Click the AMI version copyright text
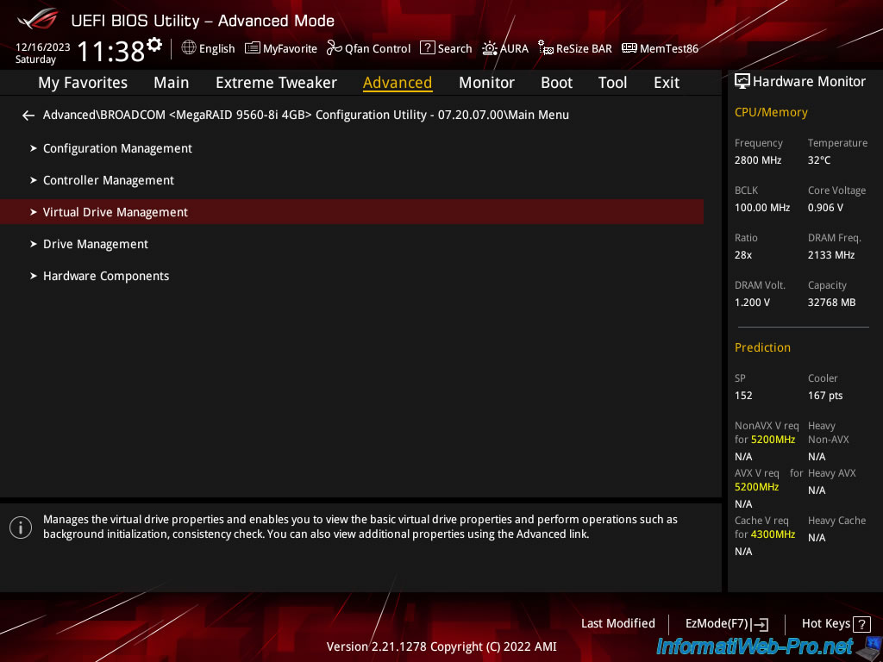Image resolution: width=883 pixels, height=662 pixels. [x=441, y=646]
